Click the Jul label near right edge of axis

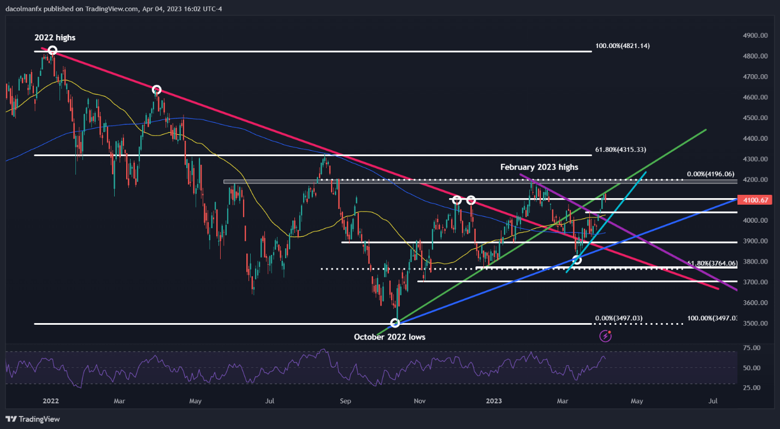pos(713,402)
